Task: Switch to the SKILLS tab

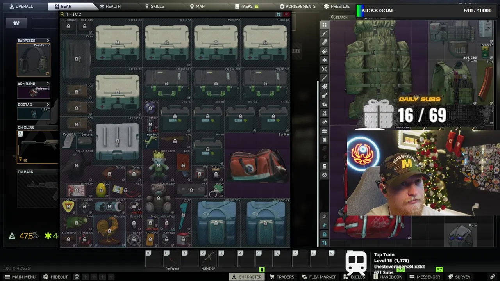Action: click(154, 6)
